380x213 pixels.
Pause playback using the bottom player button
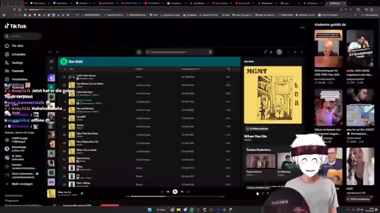click(x=175, y=192)
